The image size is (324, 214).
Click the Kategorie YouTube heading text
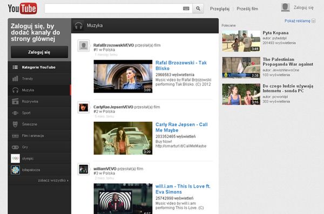coord(39,67)
